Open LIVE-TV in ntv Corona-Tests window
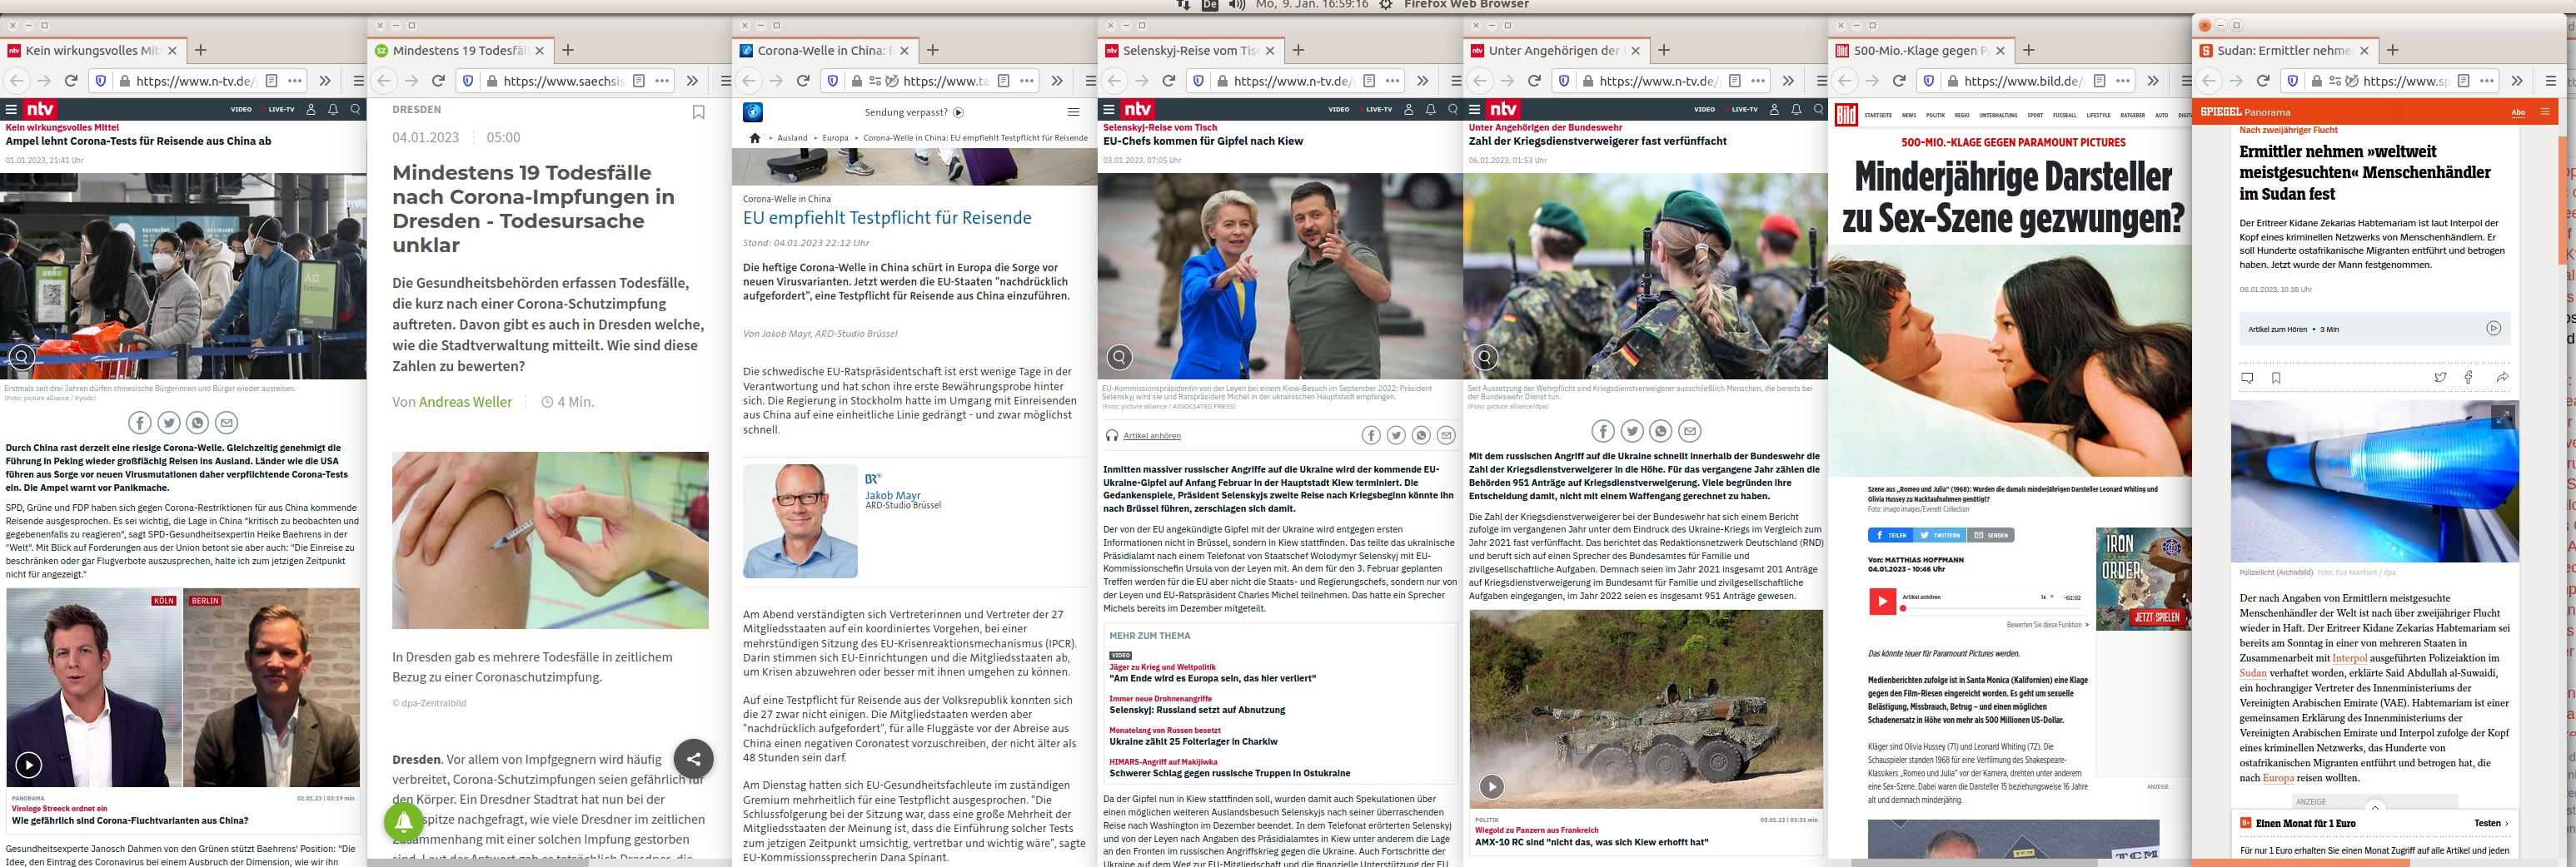Viewport: 2576px width, 867px height. (x=280, y=109)
